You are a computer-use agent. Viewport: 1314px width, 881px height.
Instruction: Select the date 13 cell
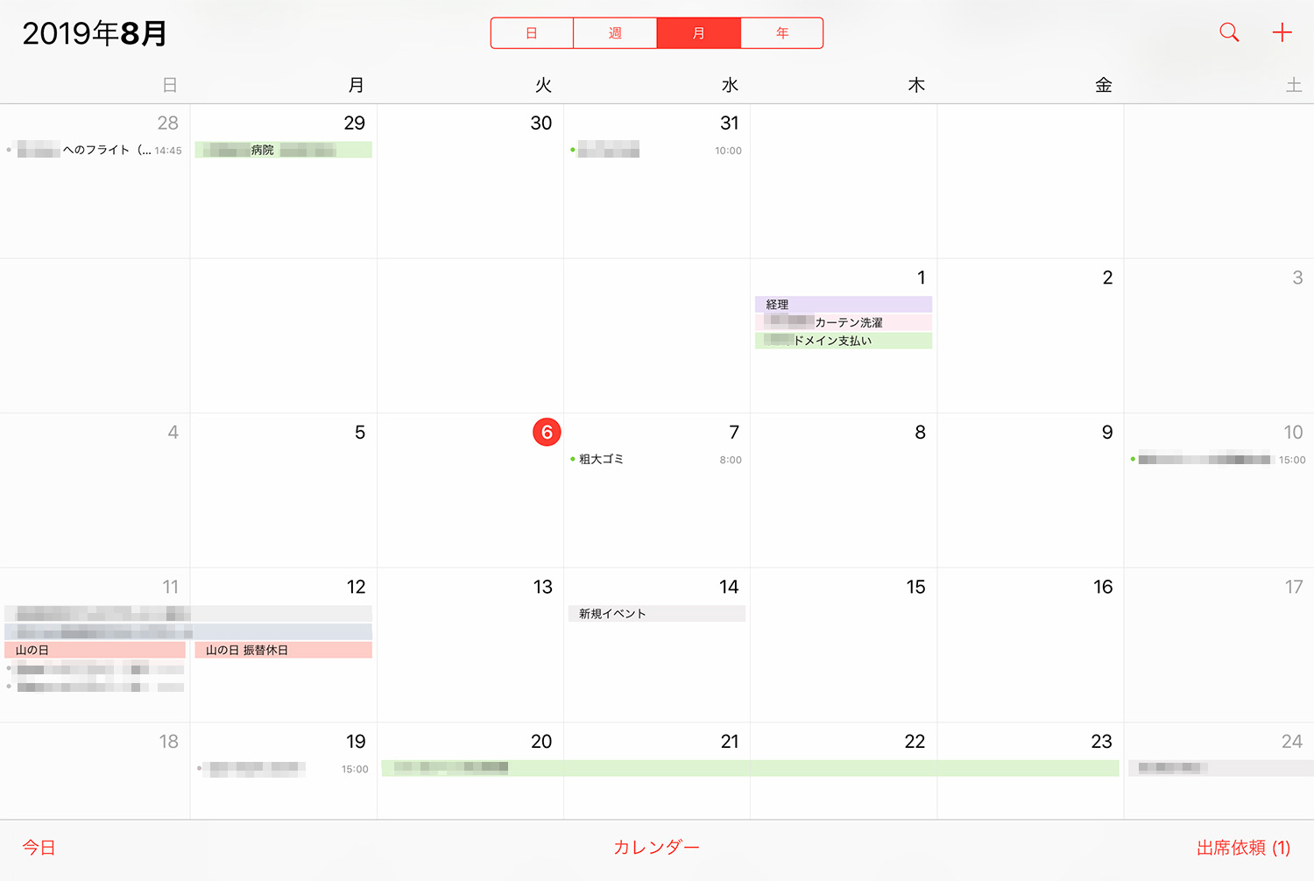tap(470, 645)
